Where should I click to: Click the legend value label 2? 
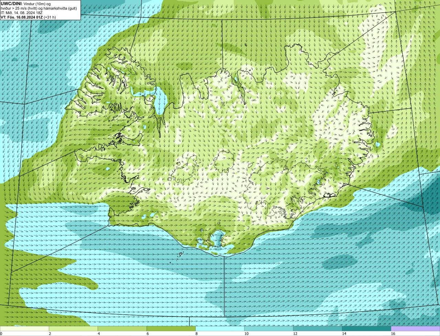[x=50, y=334]
